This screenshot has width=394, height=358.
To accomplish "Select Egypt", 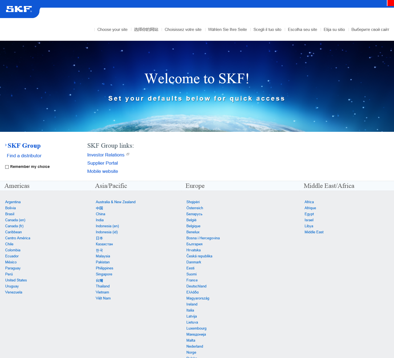I will click(x=309, y=214).
